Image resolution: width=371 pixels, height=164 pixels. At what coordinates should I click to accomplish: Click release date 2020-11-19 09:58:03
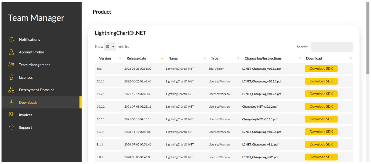coord(138,132)
